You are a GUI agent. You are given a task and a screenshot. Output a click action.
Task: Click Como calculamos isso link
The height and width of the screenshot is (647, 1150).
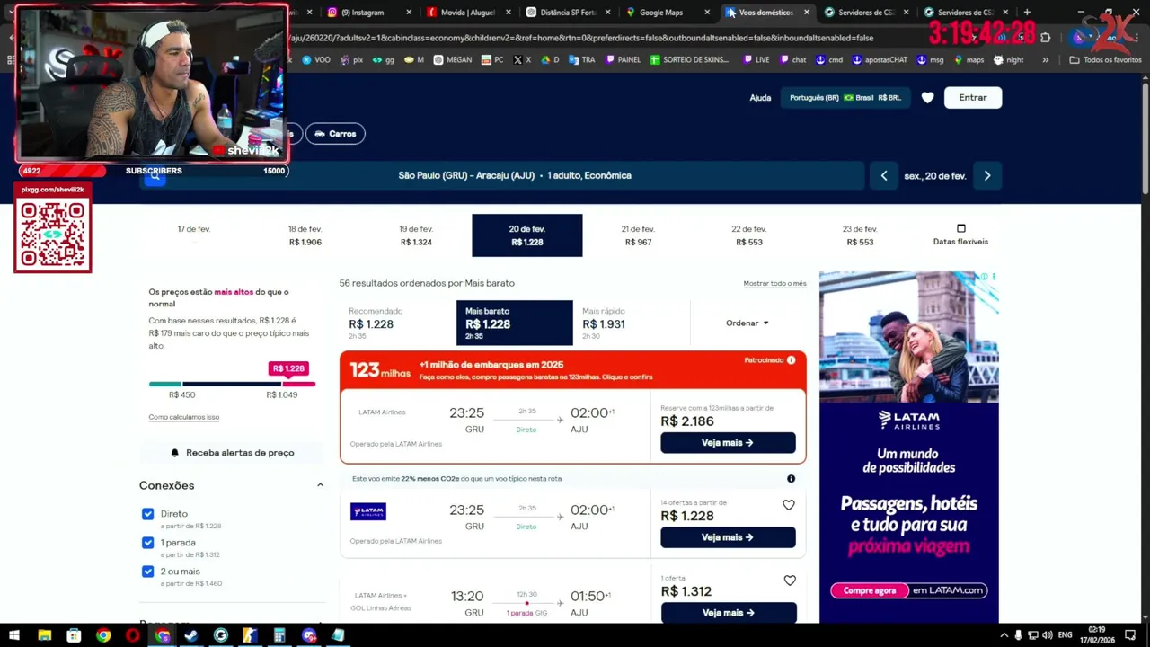point(183,417)
